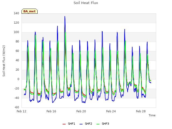Click the 60 y-axis tick label
Image resolution: width=172 pixels, height=129 pixels.
point(17,51)
